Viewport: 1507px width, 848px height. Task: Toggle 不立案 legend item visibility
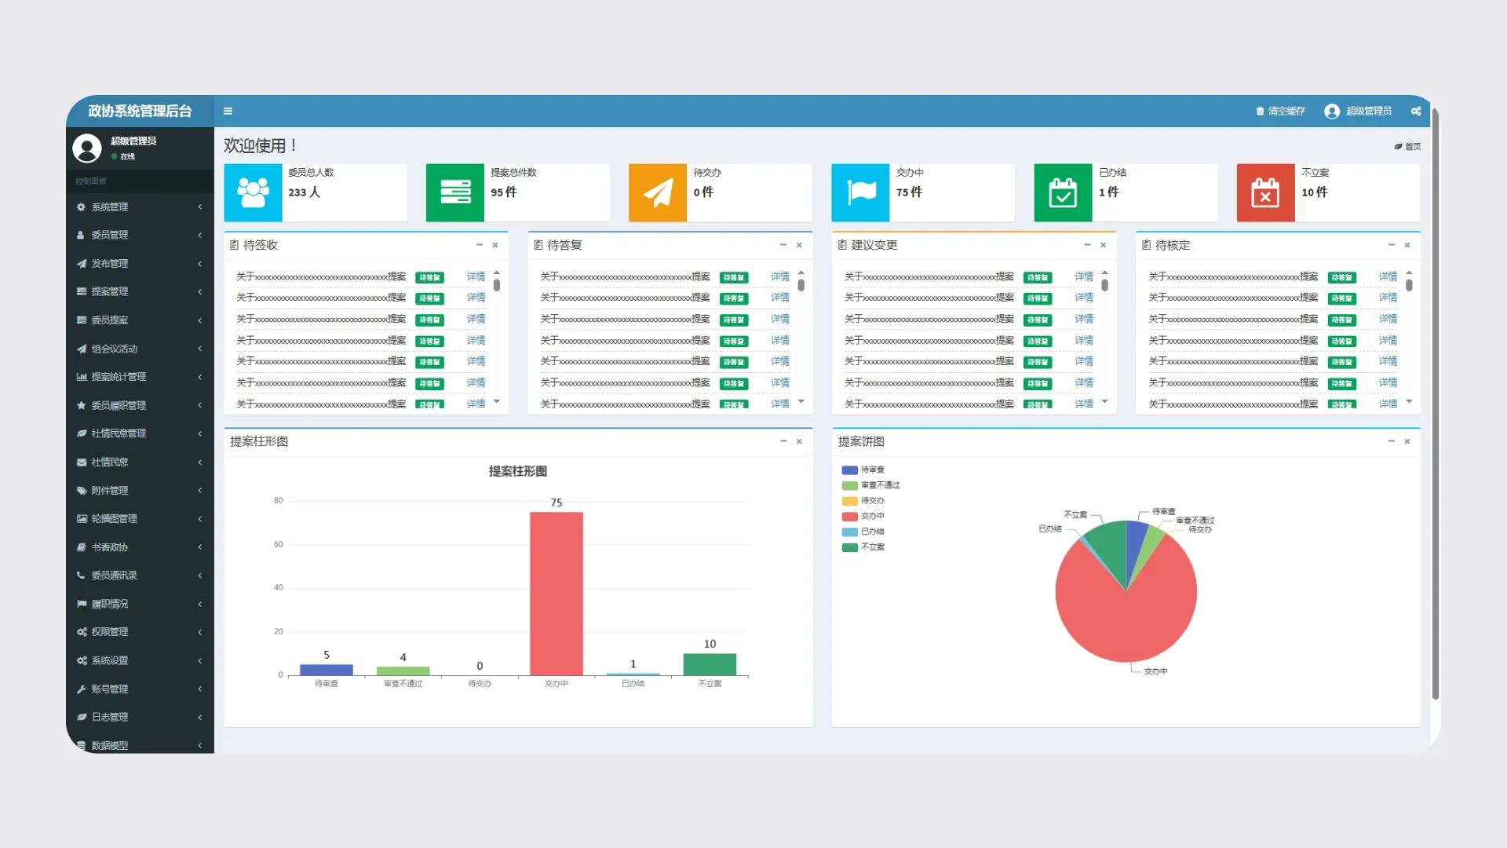point(863,547)
